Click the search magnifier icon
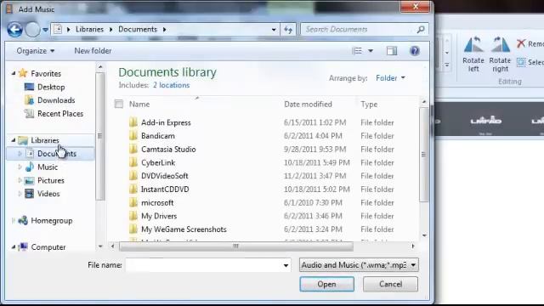Image resolution: width=544 pixels, height=306 pixels. (x=421, y=30)
